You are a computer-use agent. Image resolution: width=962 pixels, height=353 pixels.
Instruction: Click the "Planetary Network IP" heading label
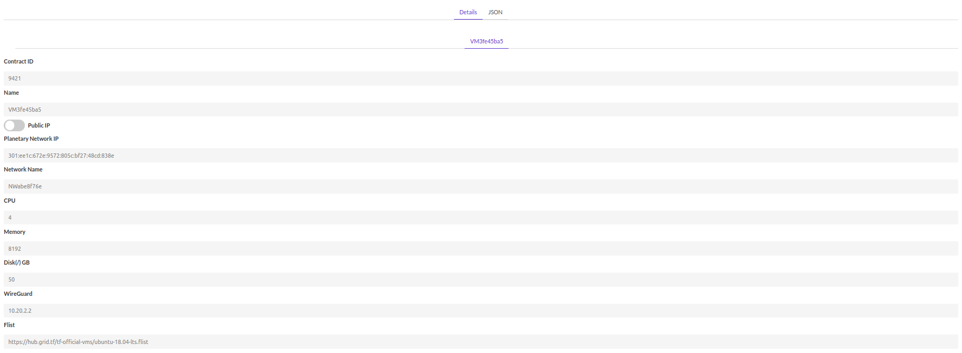coord(31,139)
